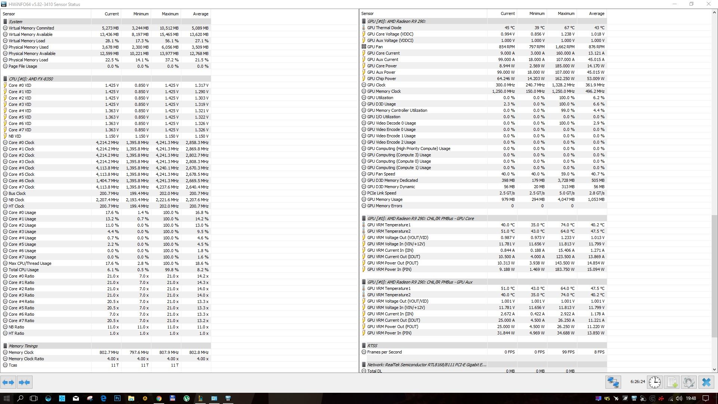Select the CPU [#0]: AMD FX-8350 group header
Viewport: 718px width, 404px height.
click(x=106, y=79)
